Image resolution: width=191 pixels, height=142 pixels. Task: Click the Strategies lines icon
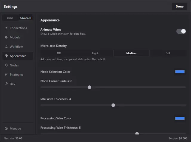coord(6,75)
